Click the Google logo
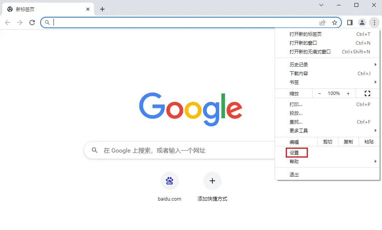The image size is (382, 230). tap(191, 109)
